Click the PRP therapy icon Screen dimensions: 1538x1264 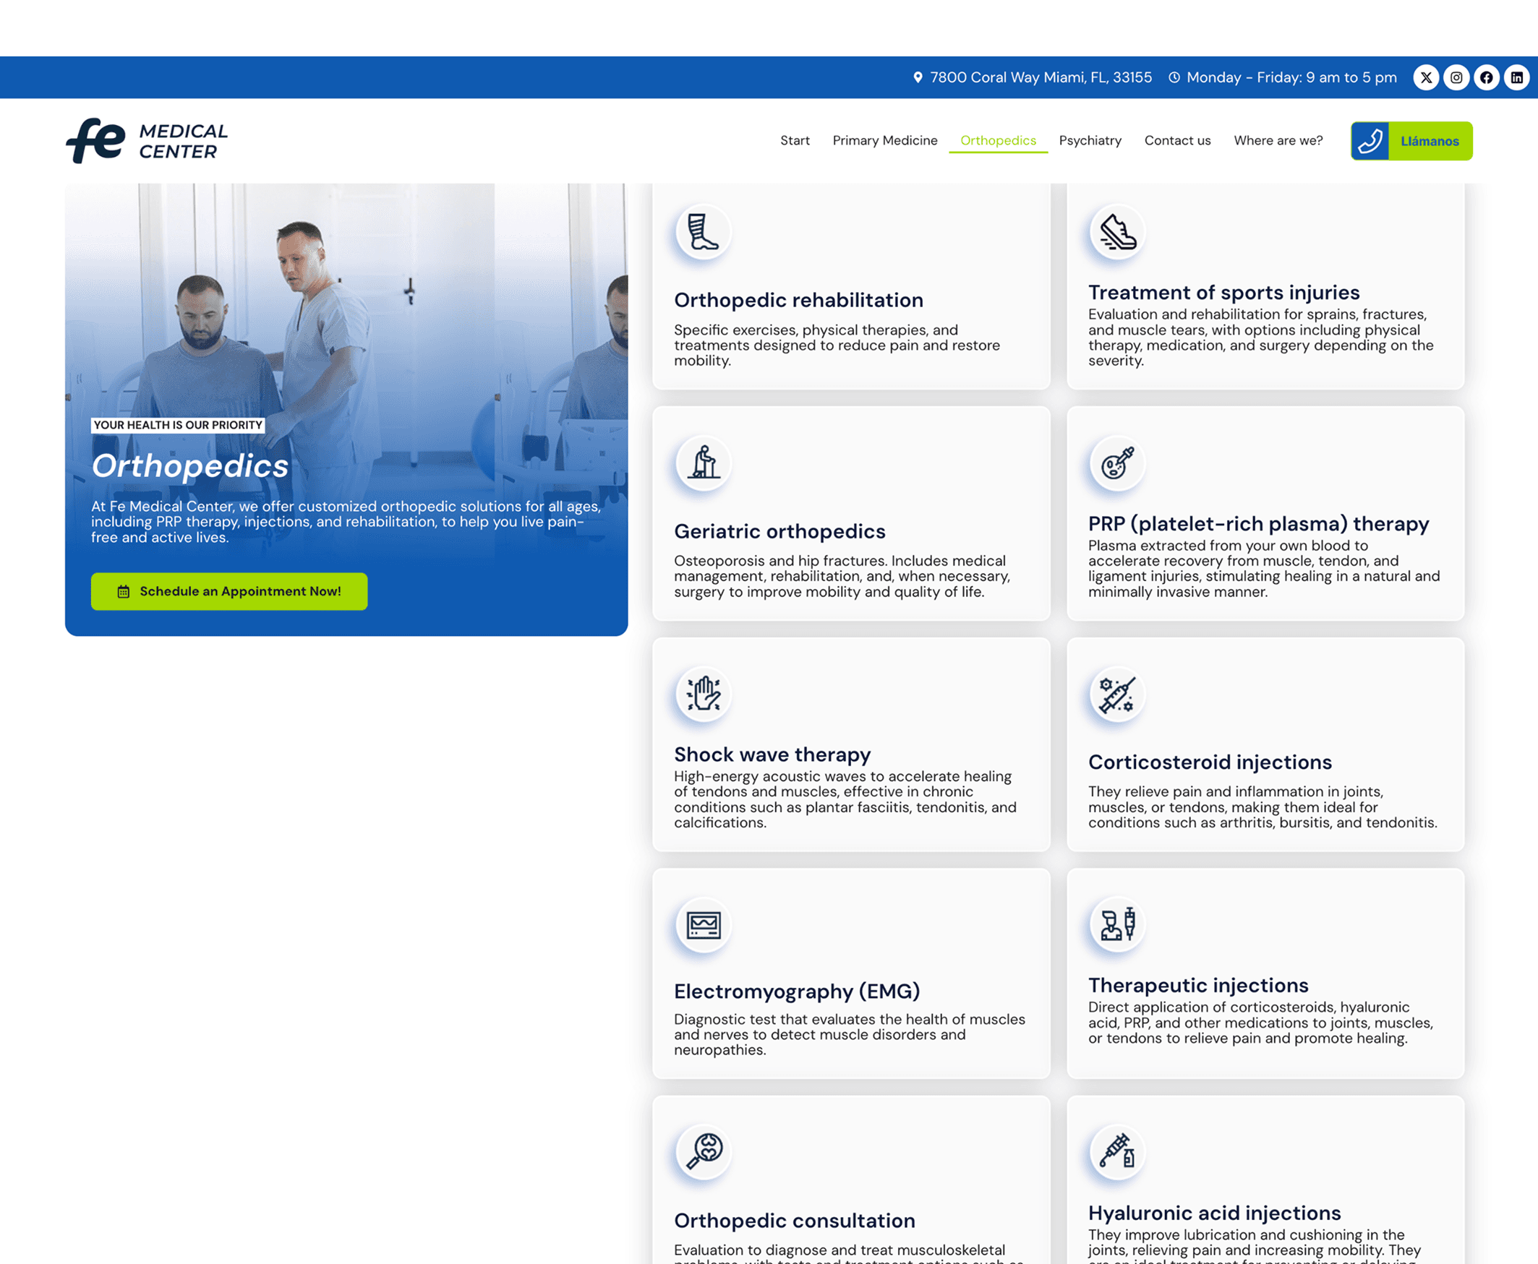click(1117, 463)
